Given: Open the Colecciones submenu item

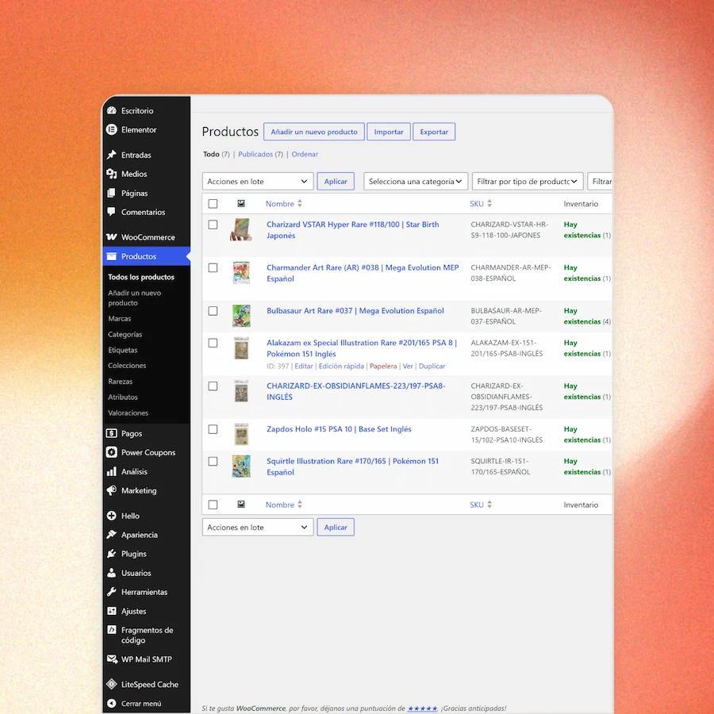Looking at the screenshot, I should pos(127,366).
